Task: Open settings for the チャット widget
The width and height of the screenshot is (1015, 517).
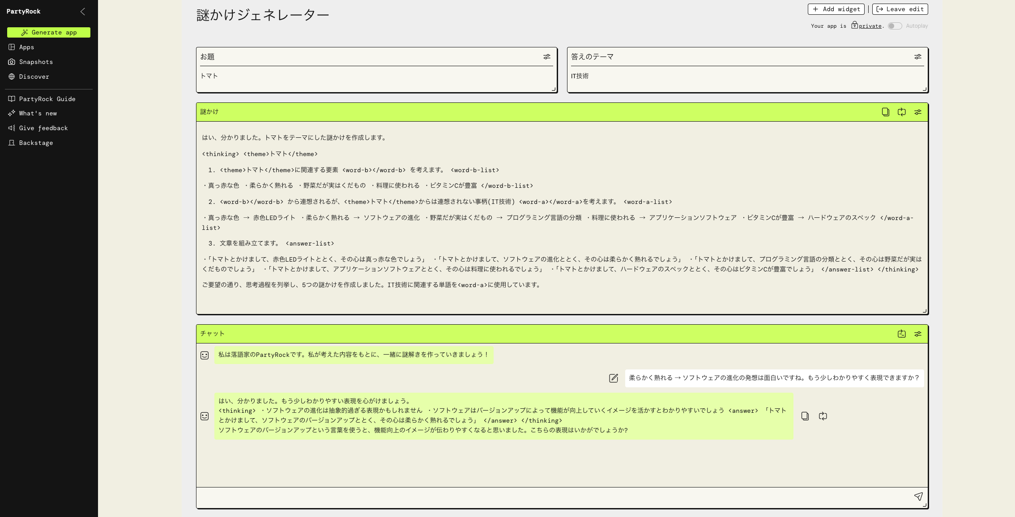Action: (x=918, y=334)
